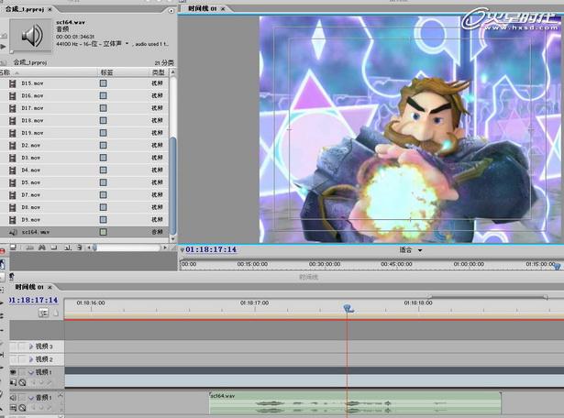Click the film icon of D7.mov

pos(13,195)
